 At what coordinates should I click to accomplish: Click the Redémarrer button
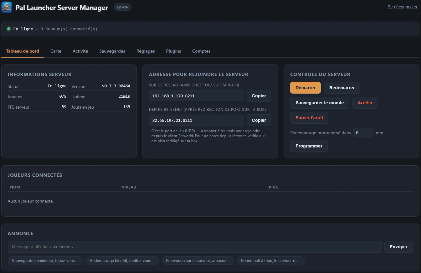[342, 88]
